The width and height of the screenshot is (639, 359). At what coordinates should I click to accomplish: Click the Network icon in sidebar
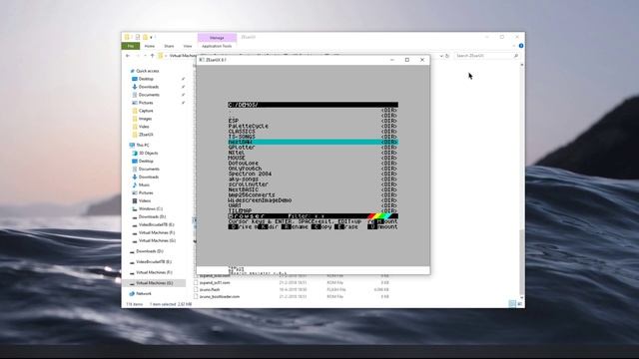(x=132, y=293)
